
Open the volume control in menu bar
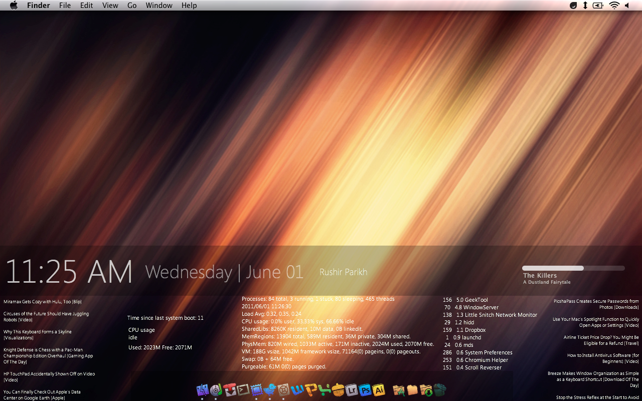627,6
